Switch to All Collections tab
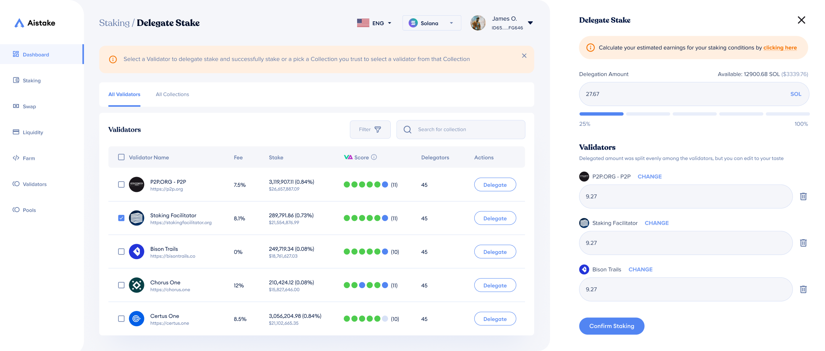 point(172,94)
